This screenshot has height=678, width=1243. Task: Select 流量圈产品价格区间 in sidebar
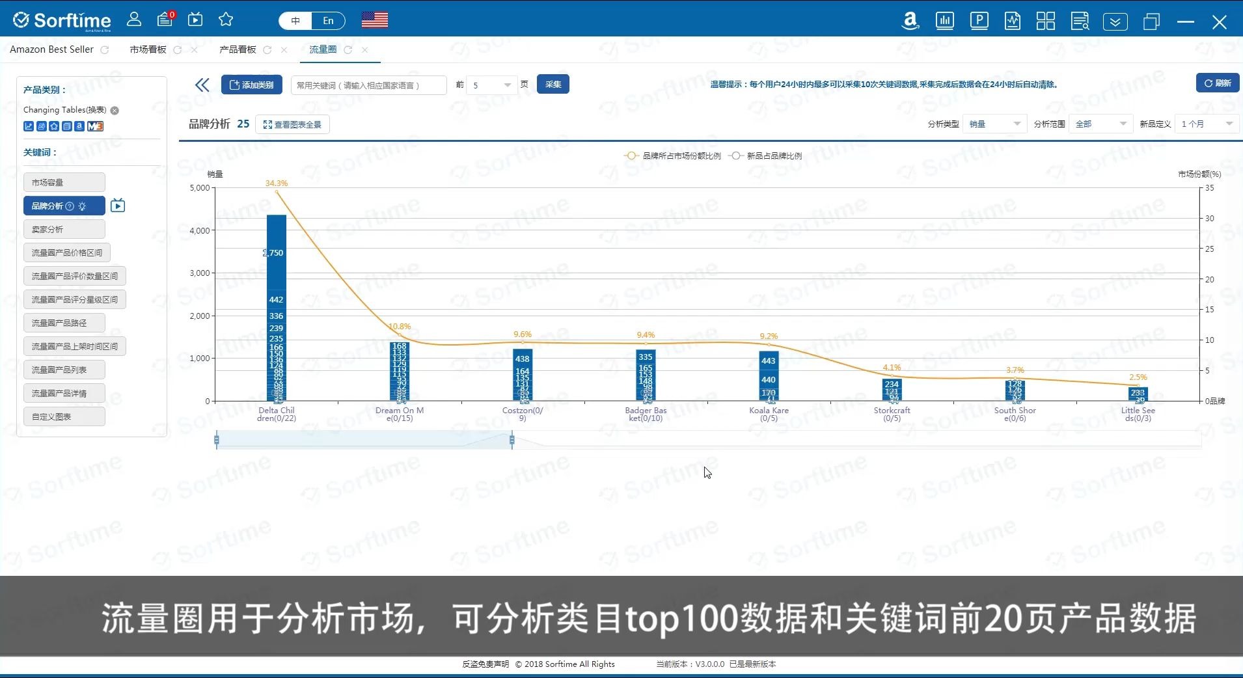tap(67, 252)
